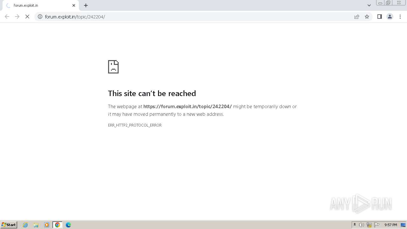The width and height of the screenshot is (407, 229).
Task: Open File Explorer from taskbar
Action: [36, 225]
